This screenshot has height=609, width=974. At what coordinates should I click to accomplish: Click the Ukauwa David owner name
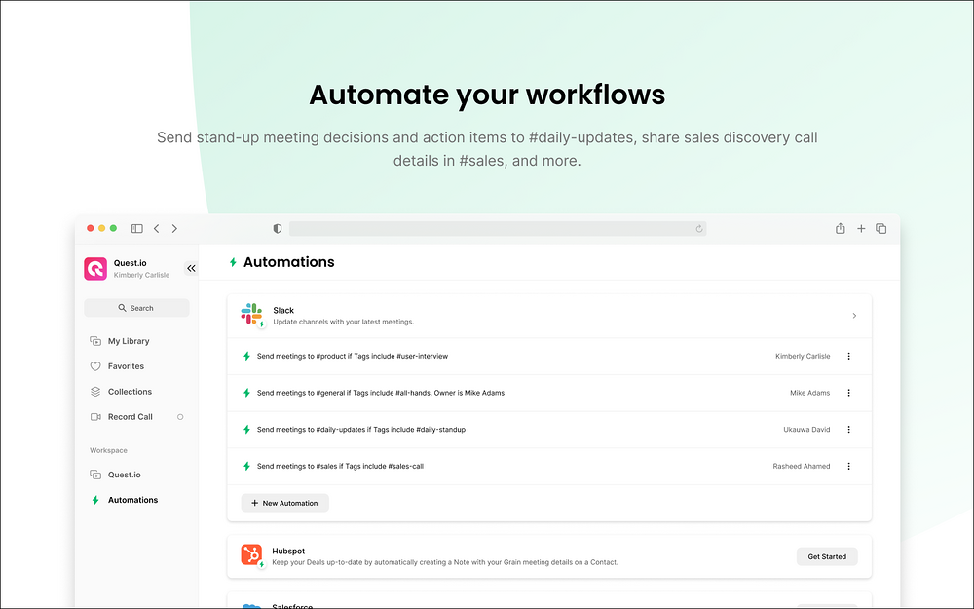point(806,430)
